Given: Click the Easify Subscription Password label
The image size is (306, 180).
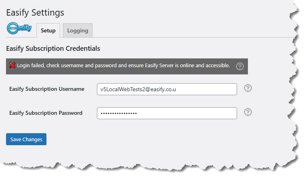Looking at the screenshot, I should tap(46, 113).
